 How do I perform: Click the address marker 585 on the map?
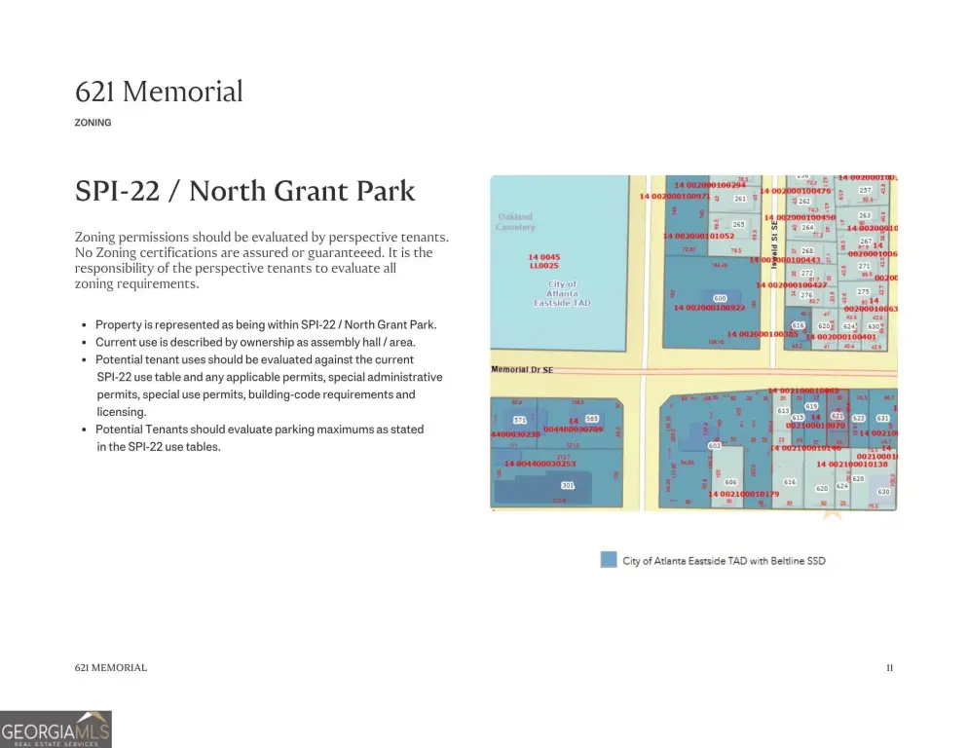591,419
